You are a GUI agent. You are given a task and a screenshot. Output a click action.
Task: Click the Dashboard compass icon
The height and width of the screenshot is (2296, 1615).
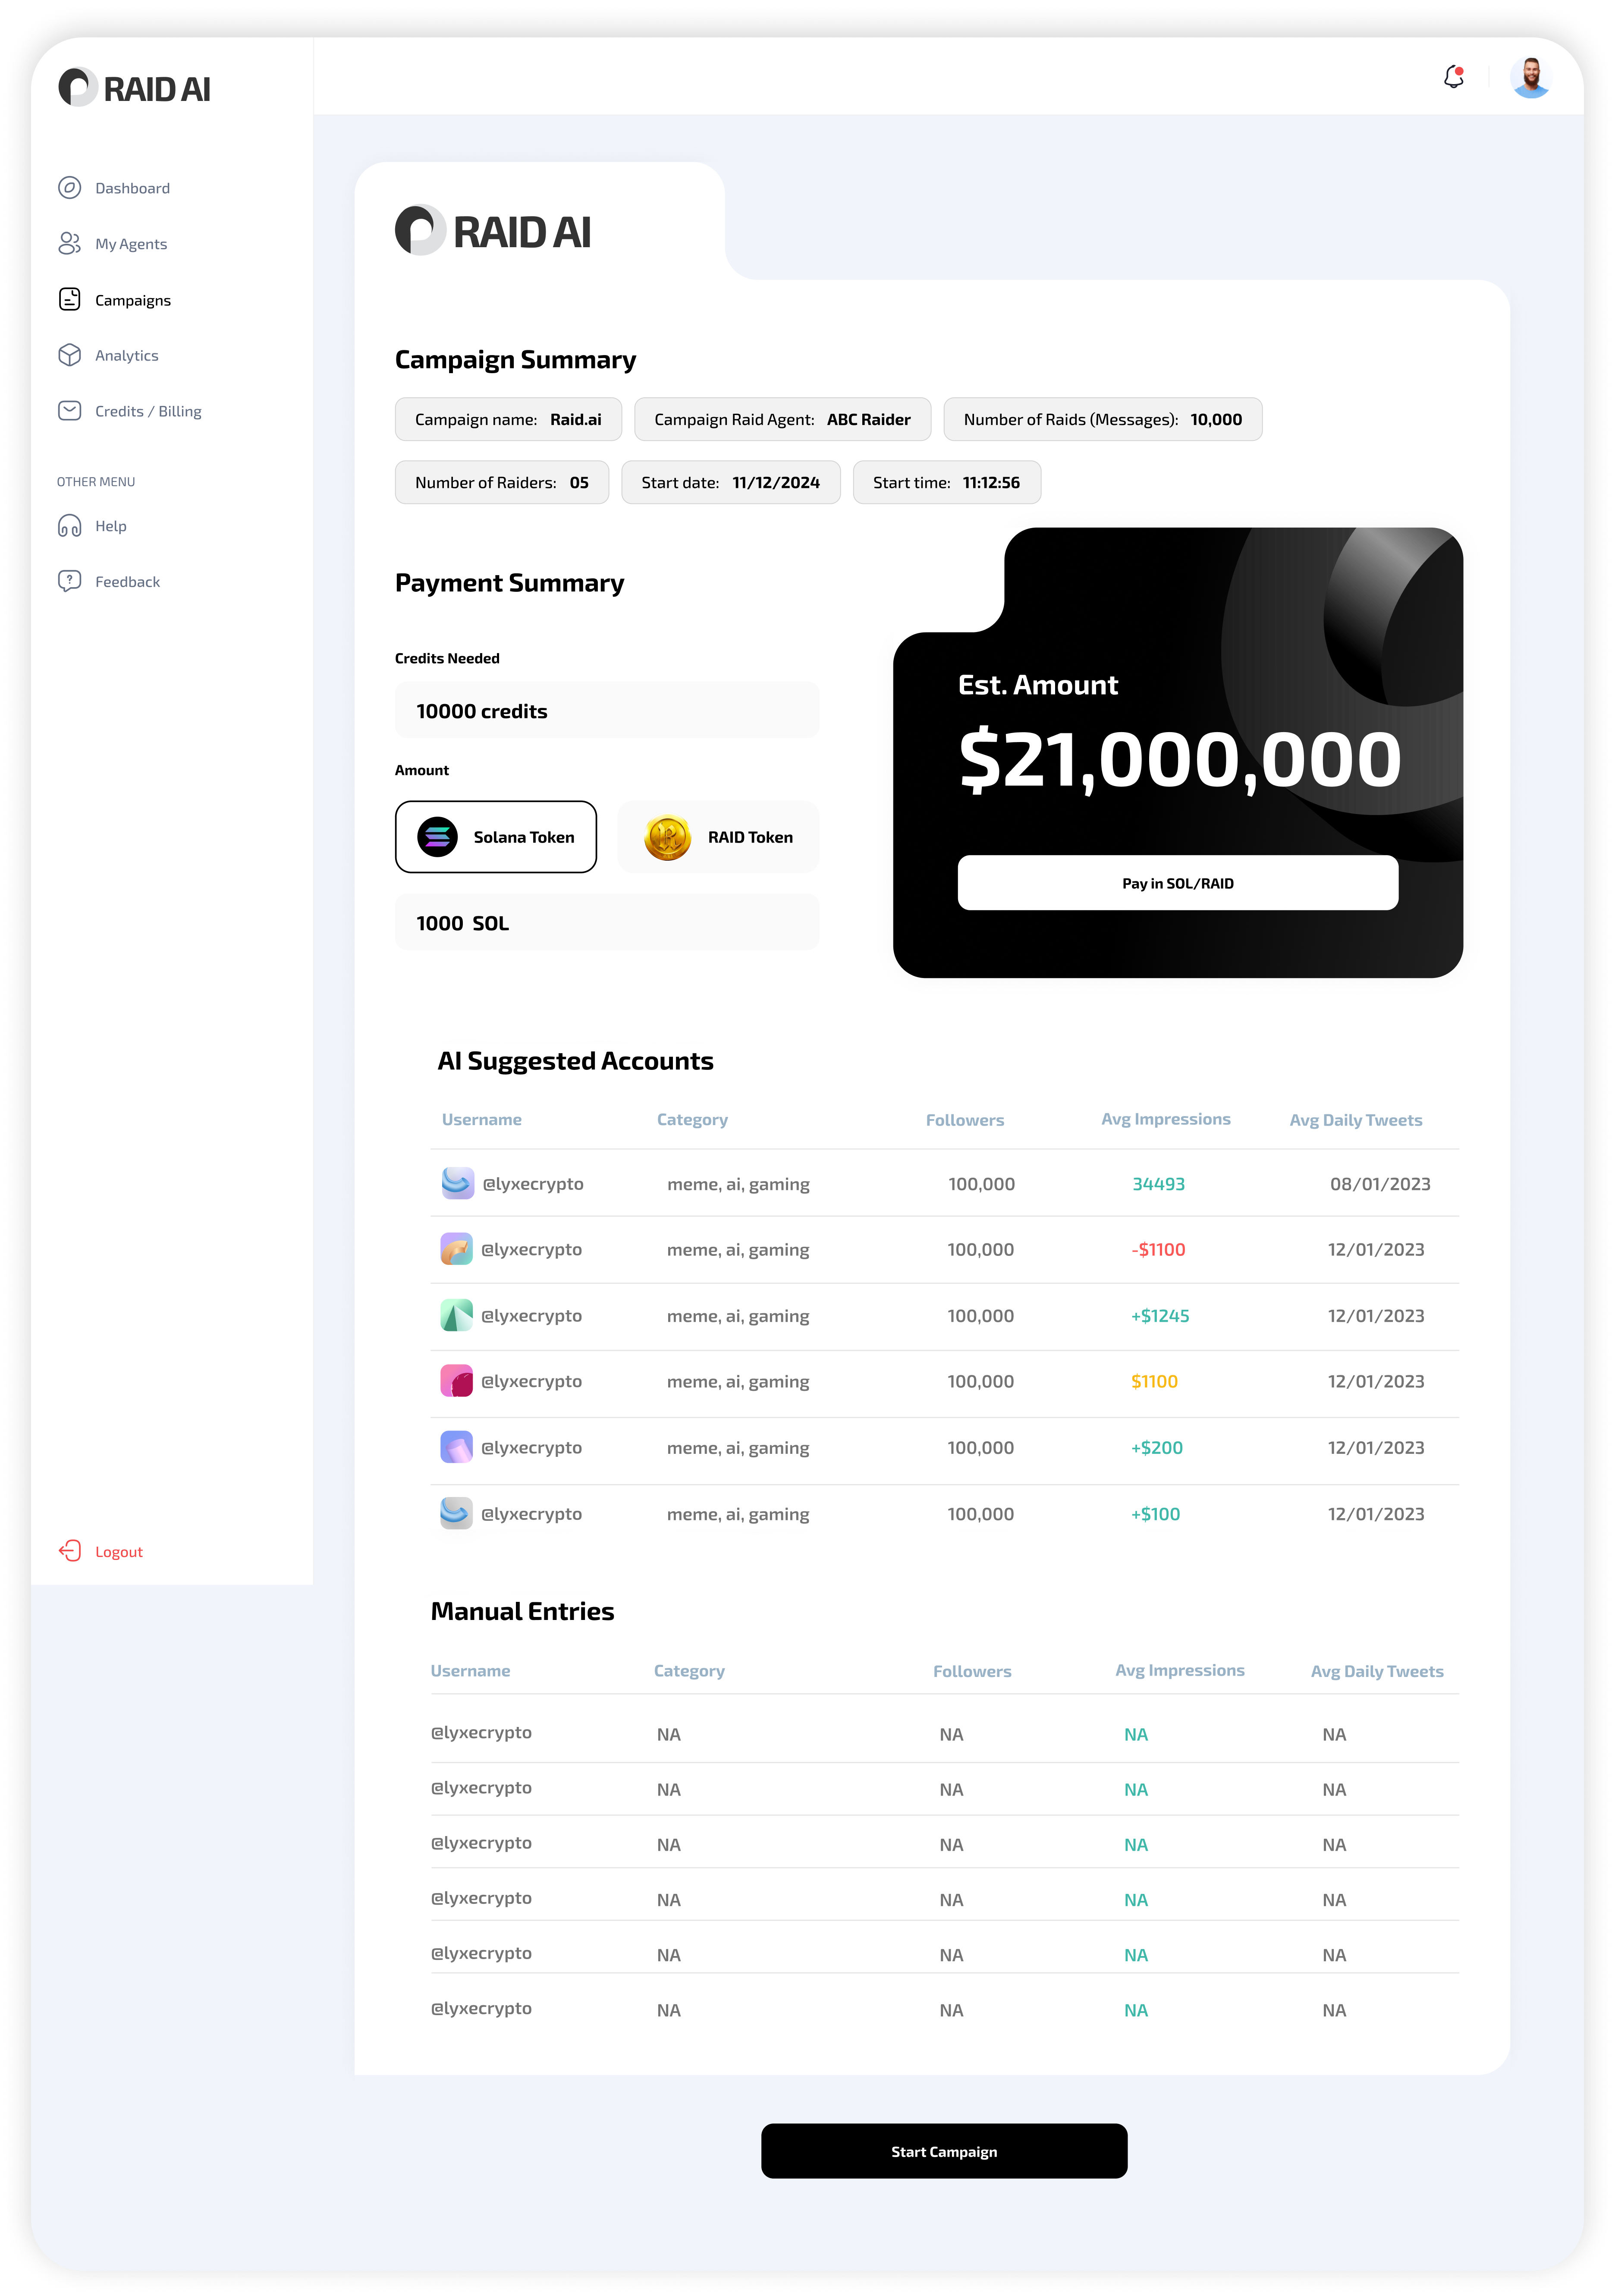click(69, 188)
